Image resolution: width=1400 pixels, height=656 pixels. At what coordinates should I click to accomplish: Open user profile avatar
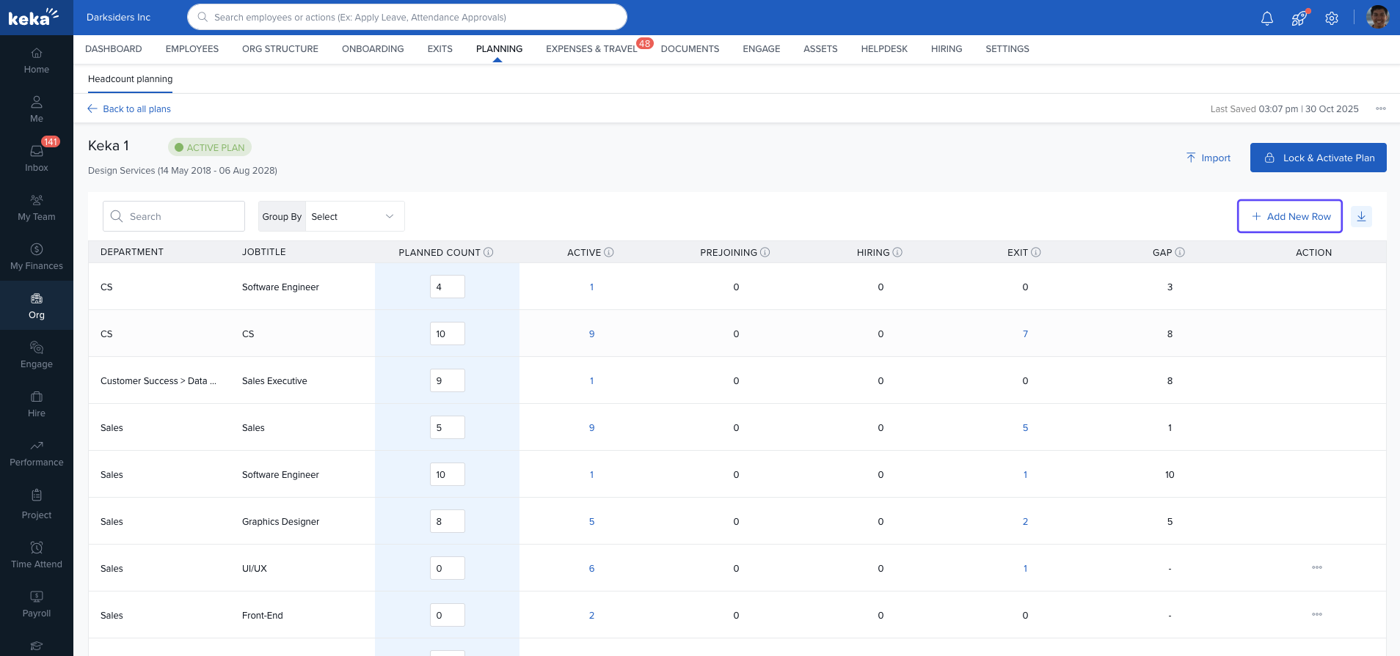click(x=1377, y=17)
